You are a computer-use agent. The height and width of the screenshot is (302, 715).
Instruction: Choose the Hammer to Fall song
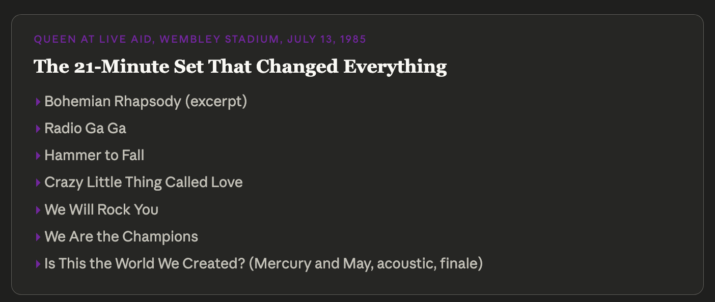tap(94, 156)
